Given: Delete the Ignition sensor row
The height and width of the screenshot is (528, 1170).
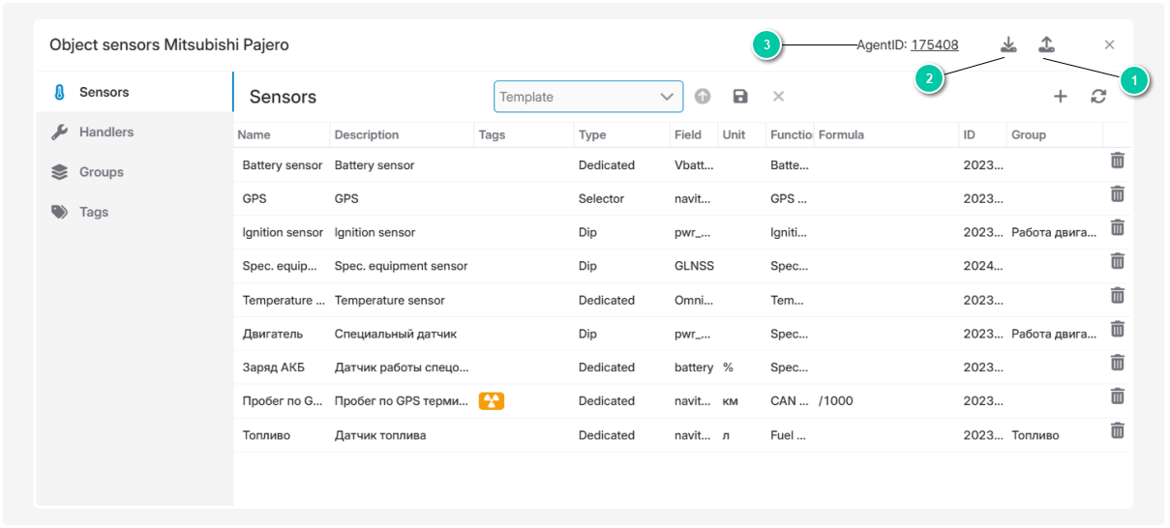Looking at the screenshot, I should pyautogui.click(x=1117, y=227).
